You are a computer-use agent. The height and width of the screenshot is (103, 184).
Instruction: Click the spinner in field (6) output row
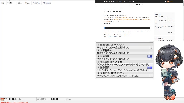click(152, 76)
